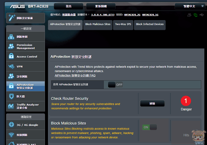Switch to AiProtection 智慧安全防護 tab
Screen dimensions: 207x145
pos(65,25)
